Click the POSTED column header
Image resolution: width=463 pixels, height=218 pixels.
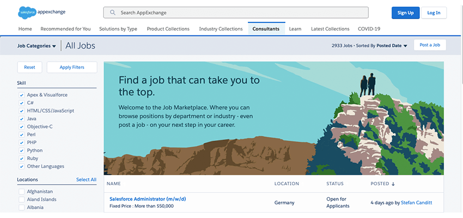380,184
